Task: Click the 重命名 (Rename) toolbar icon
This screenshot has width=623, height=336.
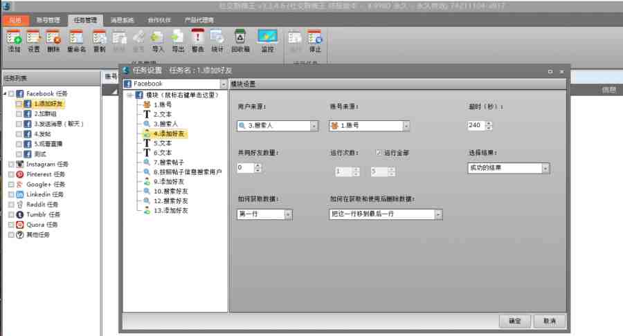Action: (76, 40)
